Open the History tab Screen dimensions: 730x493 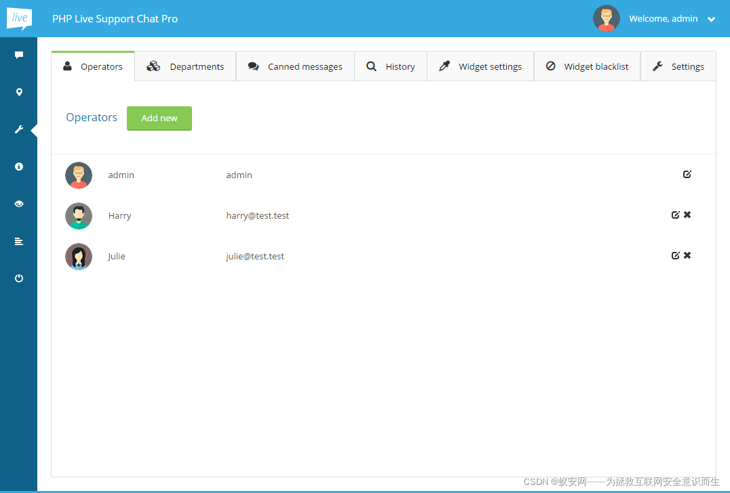coord(391,66)
